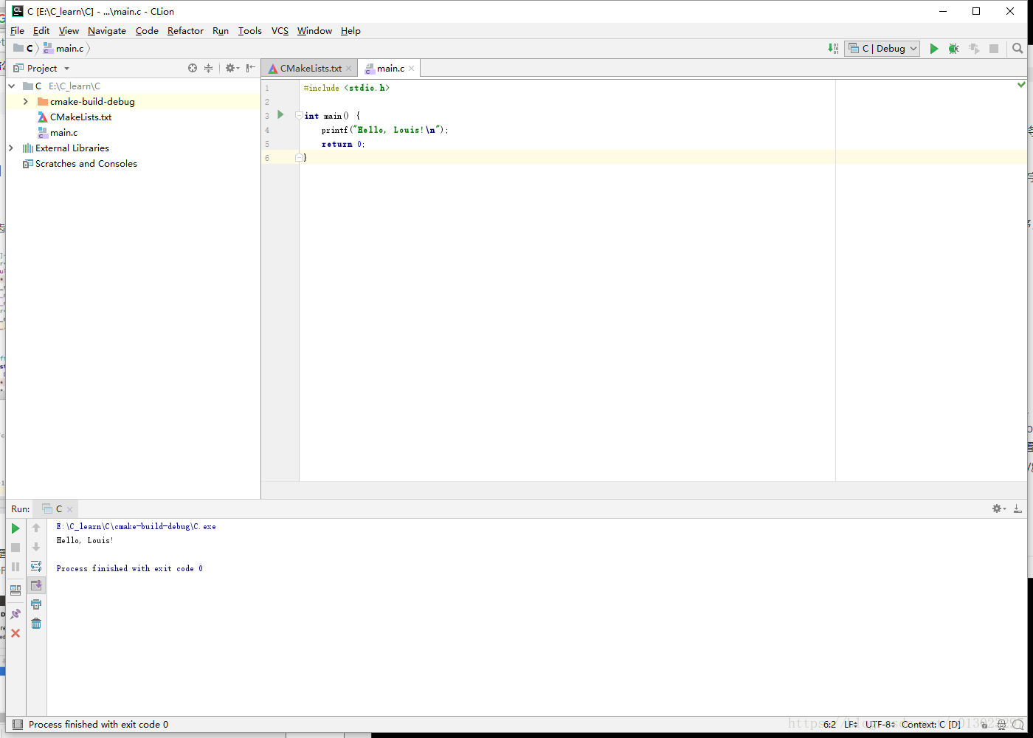Toggle scroll to end in Run console
Image resolution: width=1033 pixels, height=738 pixels.
coord(36,585)
